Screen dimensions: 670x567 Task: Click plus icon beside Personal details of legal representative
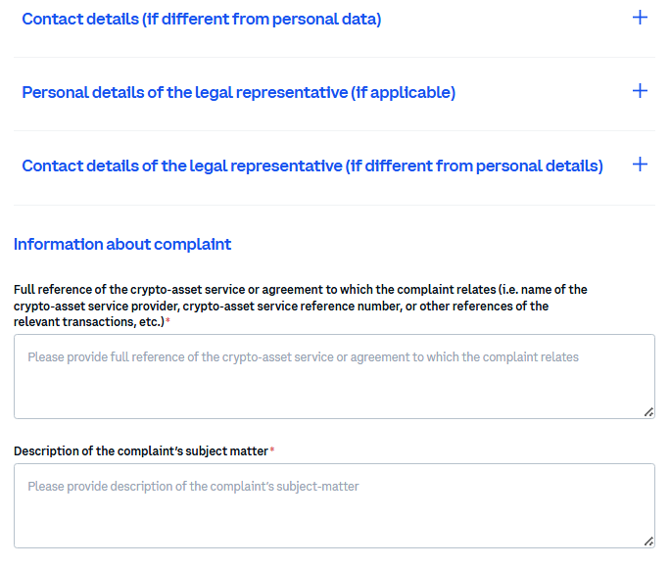tap(640, 91)
